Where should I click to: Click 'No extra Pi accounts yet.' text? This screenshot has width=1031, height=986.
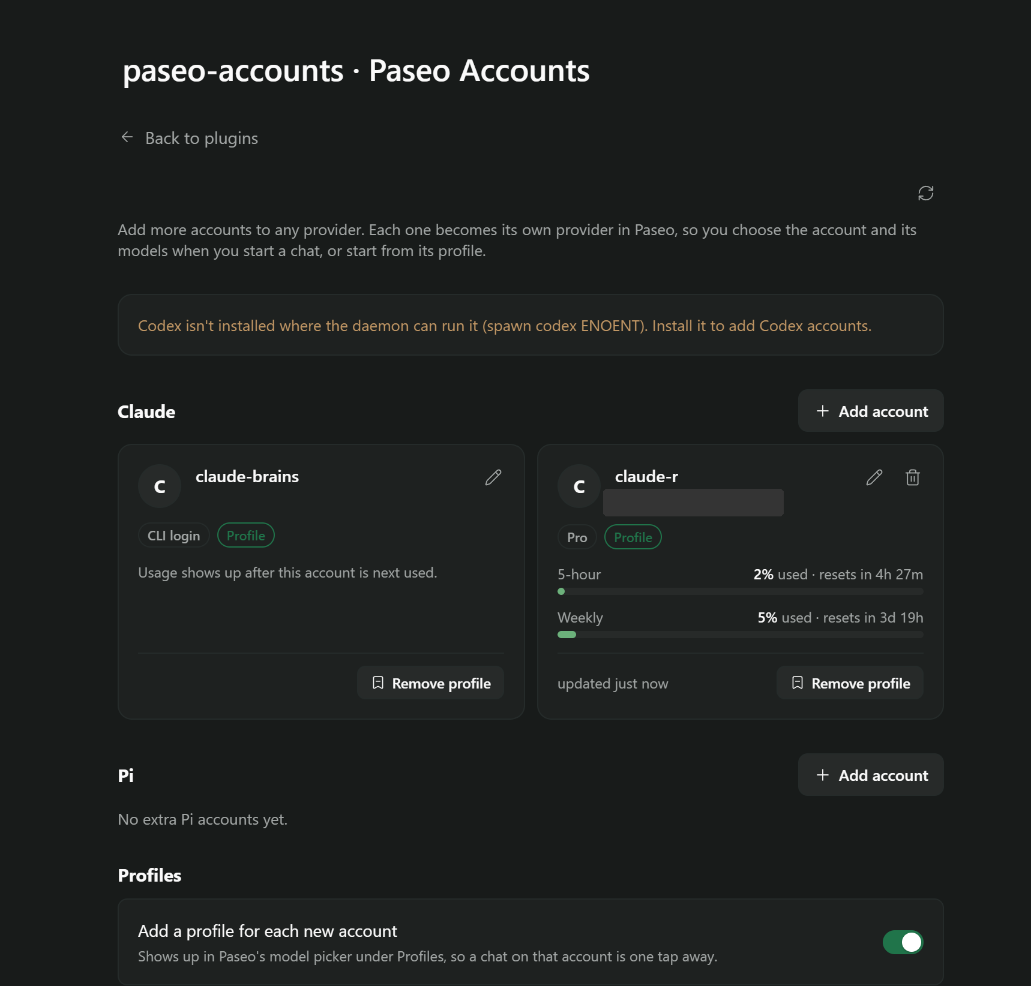pyautogui.click(x=203, y=819)
